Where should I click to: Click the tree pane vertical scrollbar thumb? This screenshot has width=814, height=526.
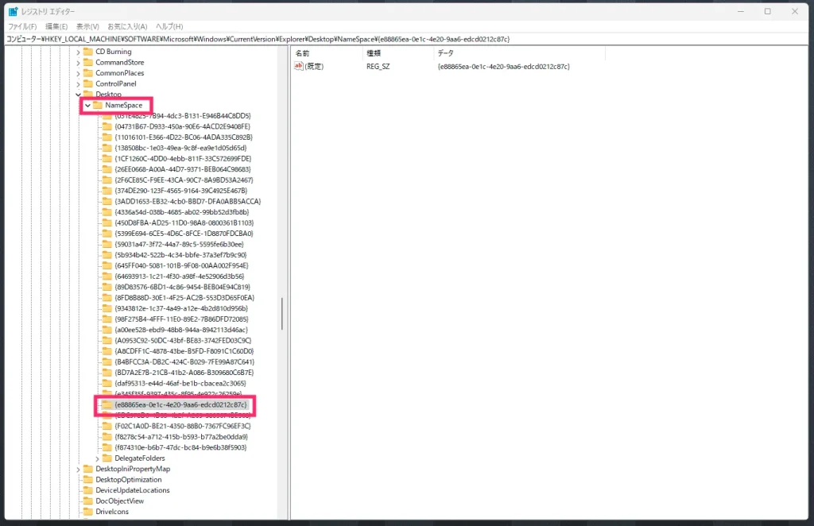[282, 314]
